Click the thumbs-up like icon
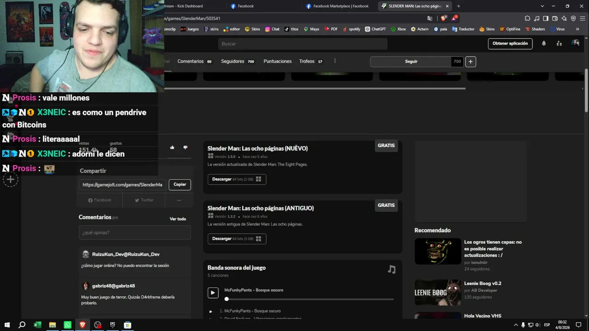 172,148
